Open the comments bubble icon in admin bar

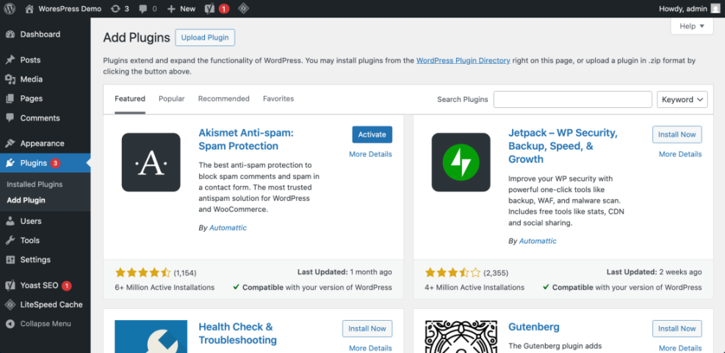coord(143,9)
